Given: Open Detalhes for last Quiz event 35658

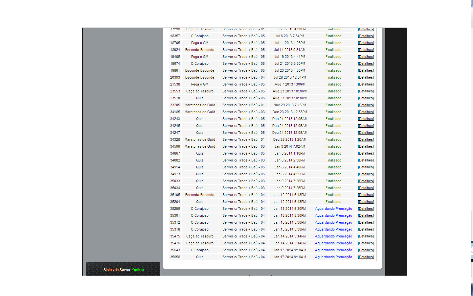Looking at the screenshot, I should [x=366, y=257].
